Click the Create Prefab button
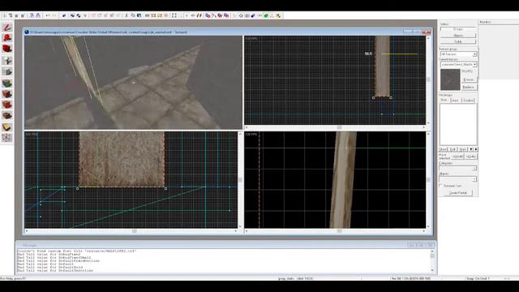 click(458, 193)
